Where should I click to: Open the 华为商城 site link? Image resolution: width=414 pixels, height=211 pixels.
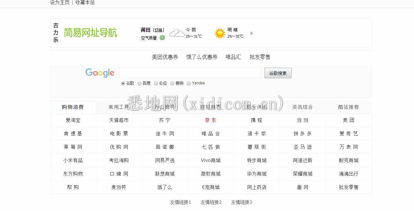(257, 174)
